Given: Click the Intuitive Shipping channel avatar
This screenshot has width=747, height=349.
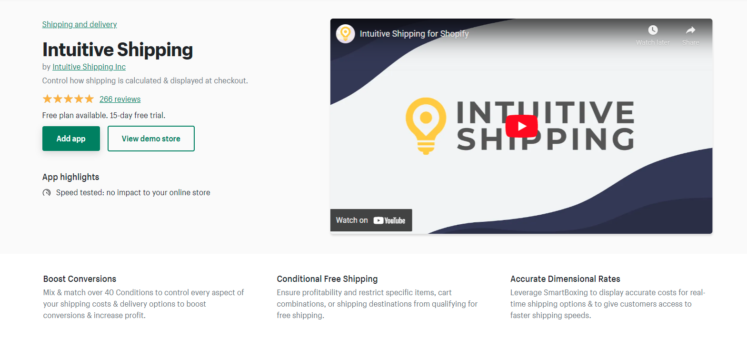Looking at the screenshot, I should pos(346,33).
